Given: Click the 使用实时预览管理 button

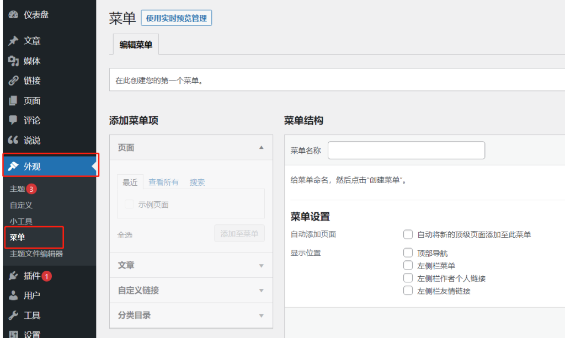Looking at the screenshot, I should click(177, 18).
